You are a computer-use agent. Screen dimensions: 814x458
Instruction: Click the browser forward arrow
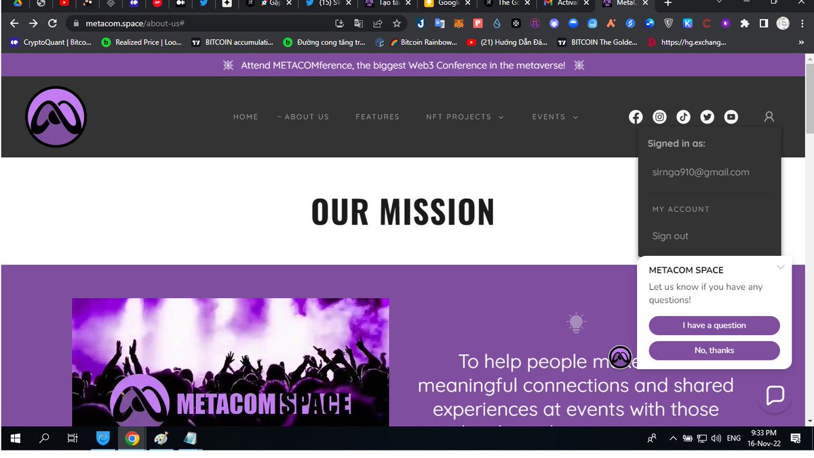[x=33, y=23]
